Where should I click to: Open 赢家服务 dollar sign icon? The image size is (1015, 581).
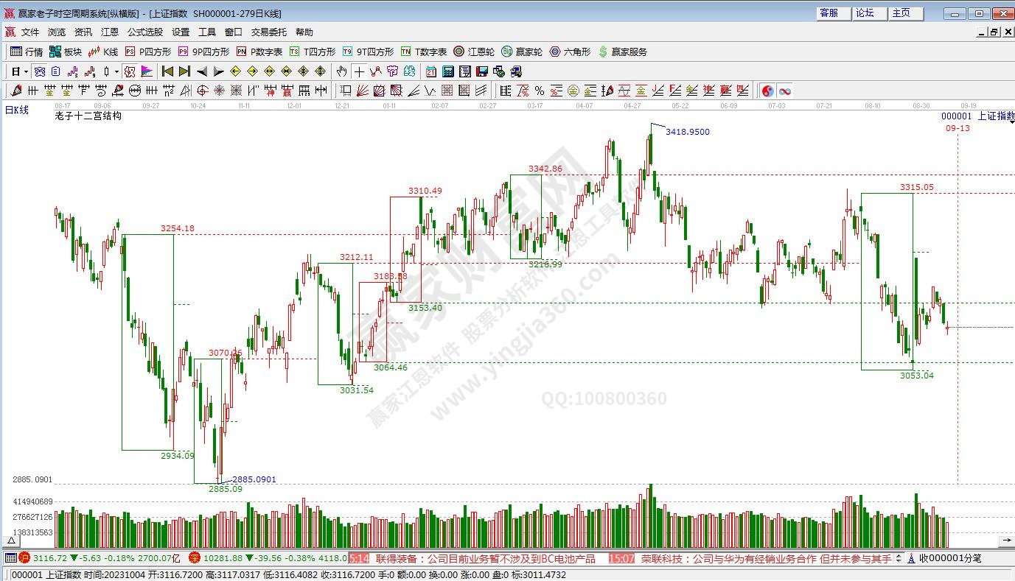tap(622, 52)
